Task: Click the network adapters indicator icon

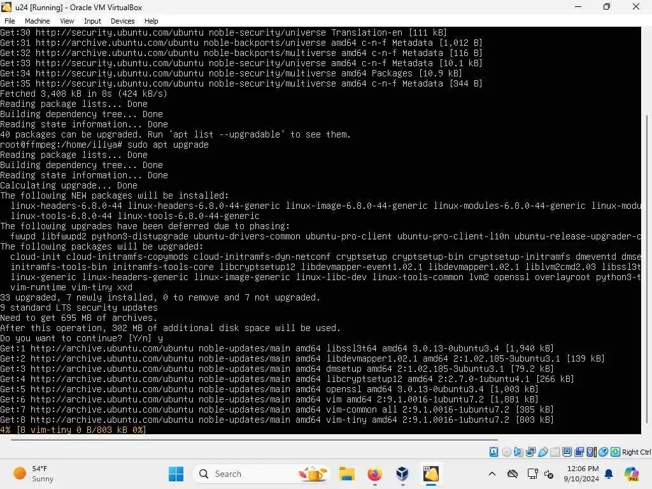Action: 530,452
